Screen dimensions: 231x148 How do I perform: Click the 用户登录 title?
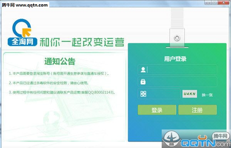tap(175, 59)
